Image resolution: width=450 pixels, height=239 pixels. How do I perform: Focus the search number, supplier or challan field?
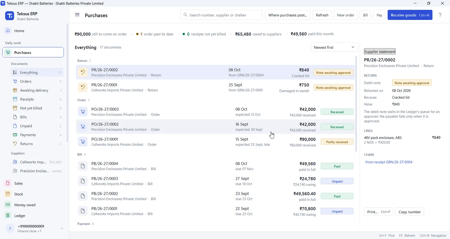click(221, 15)
